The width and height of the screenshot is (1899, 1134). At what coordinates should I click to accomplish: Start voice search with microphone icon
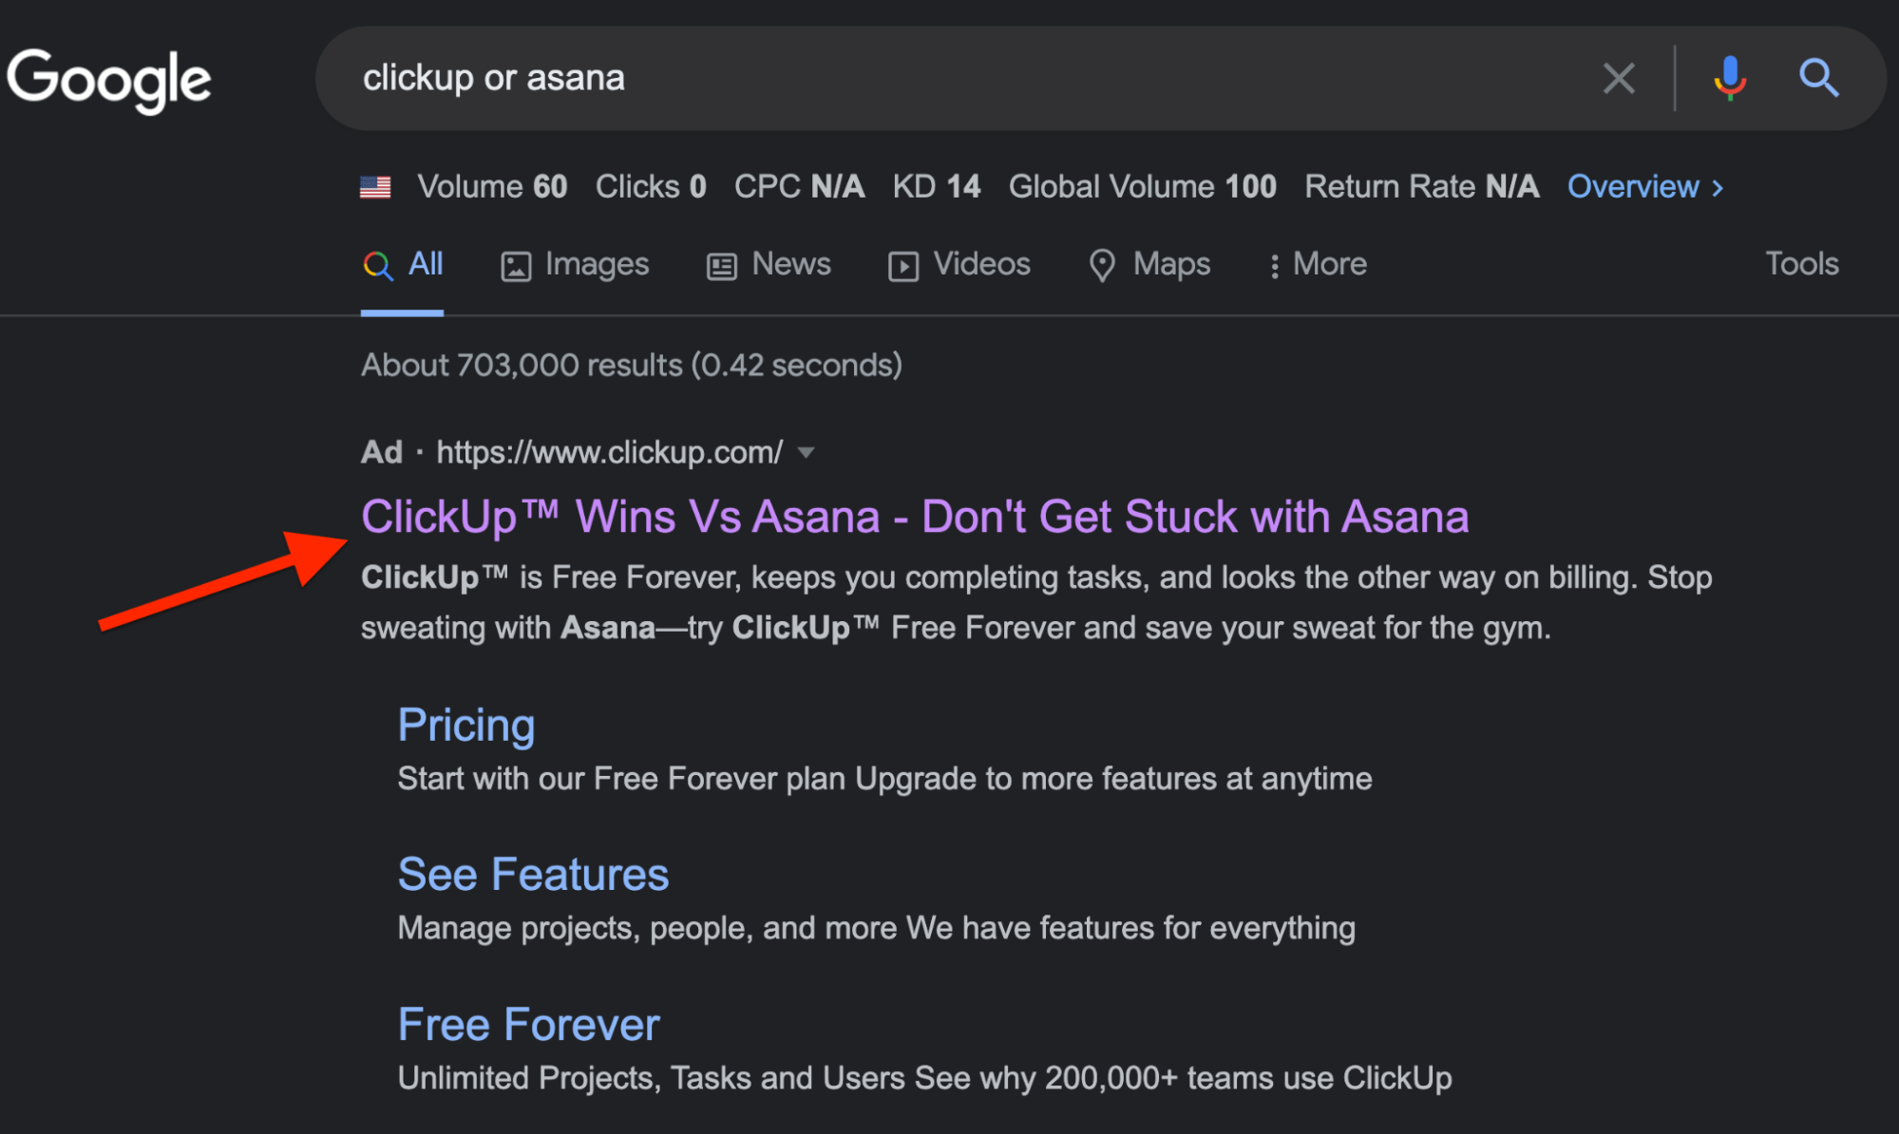pos(1730,78)
